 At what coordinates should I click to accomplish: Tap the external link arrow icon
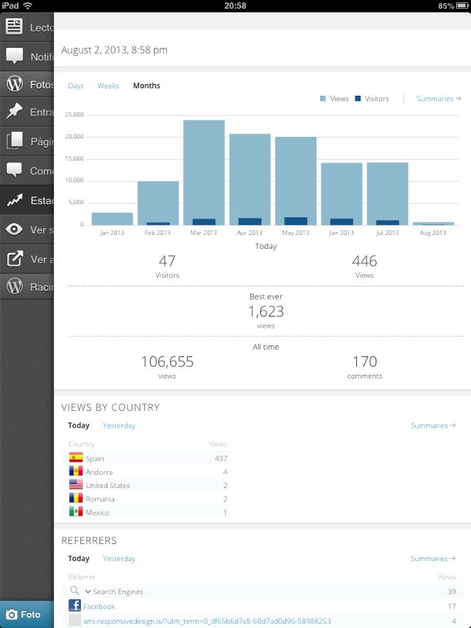click(x=15, y=258)
